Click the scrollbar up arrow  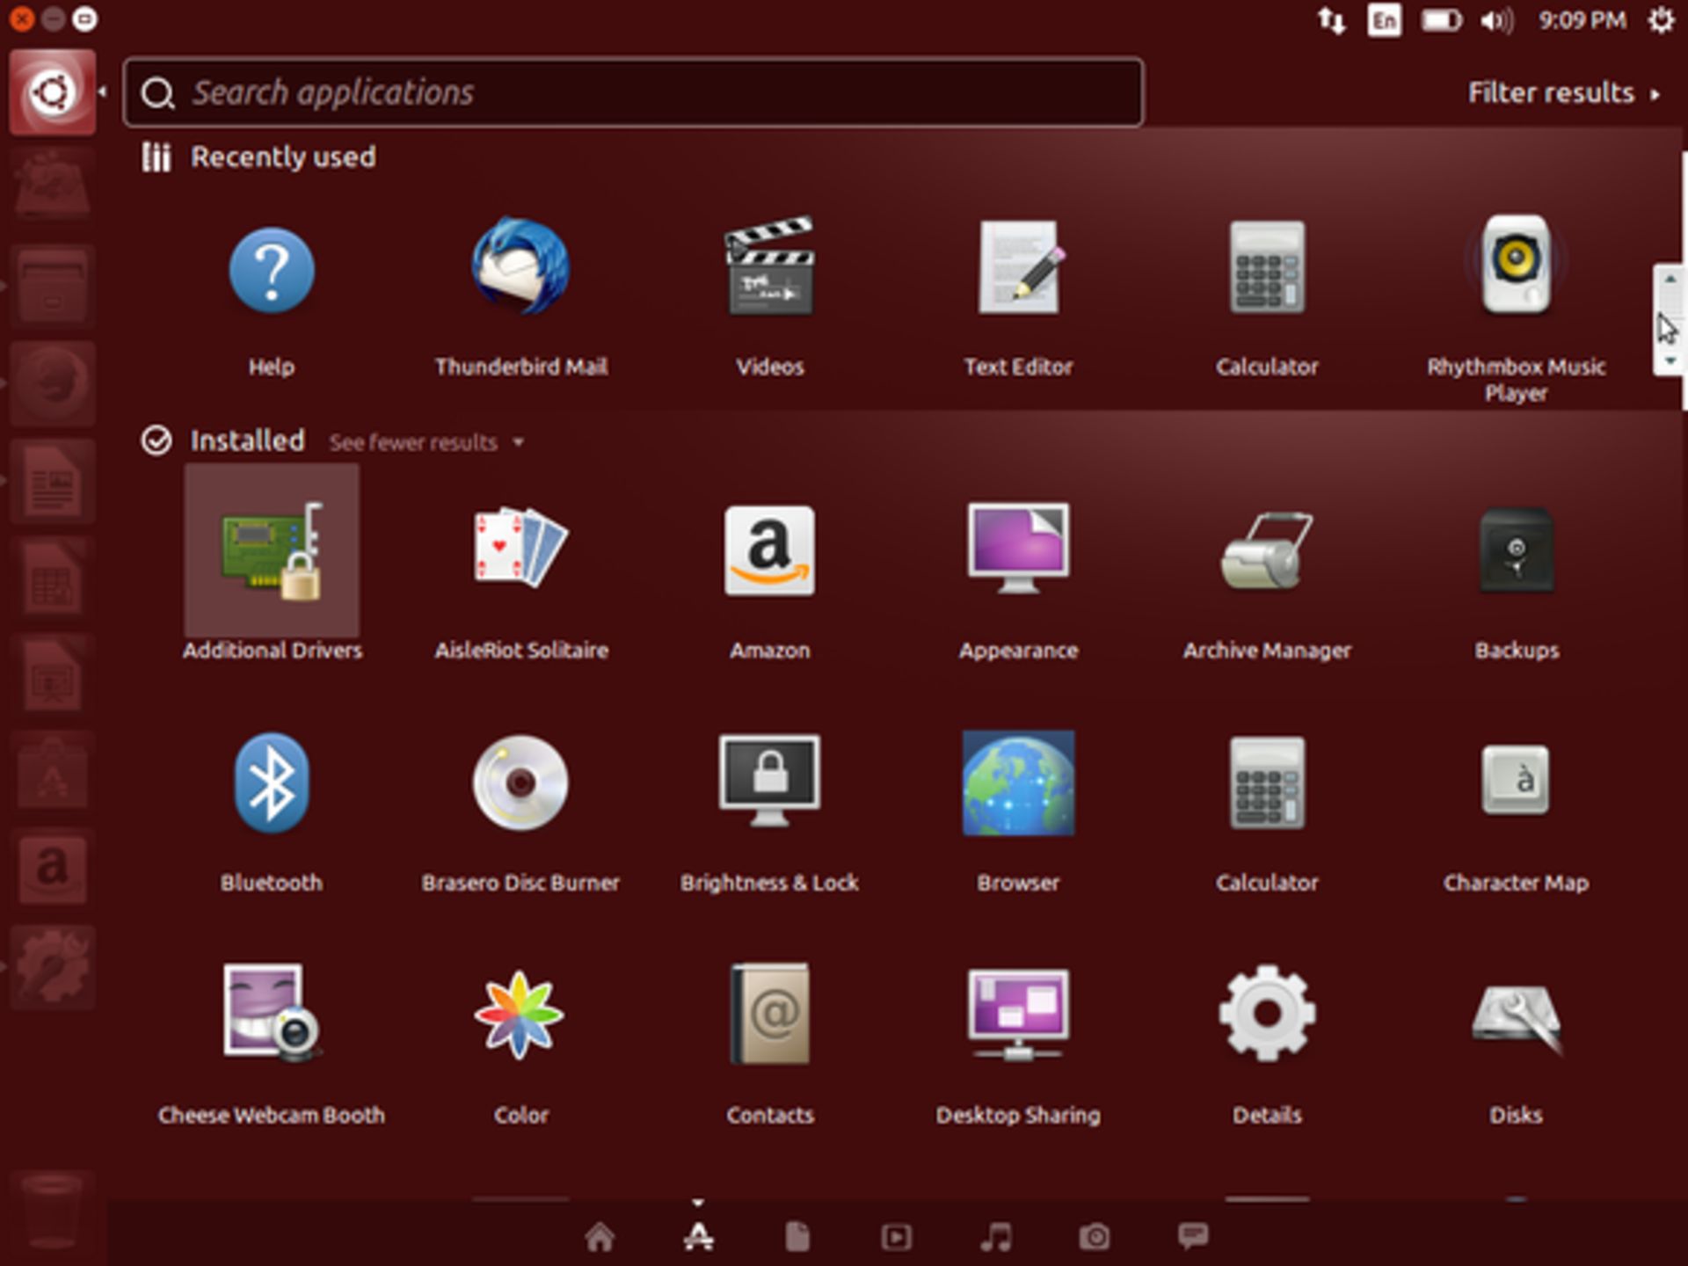[1670, 279]
